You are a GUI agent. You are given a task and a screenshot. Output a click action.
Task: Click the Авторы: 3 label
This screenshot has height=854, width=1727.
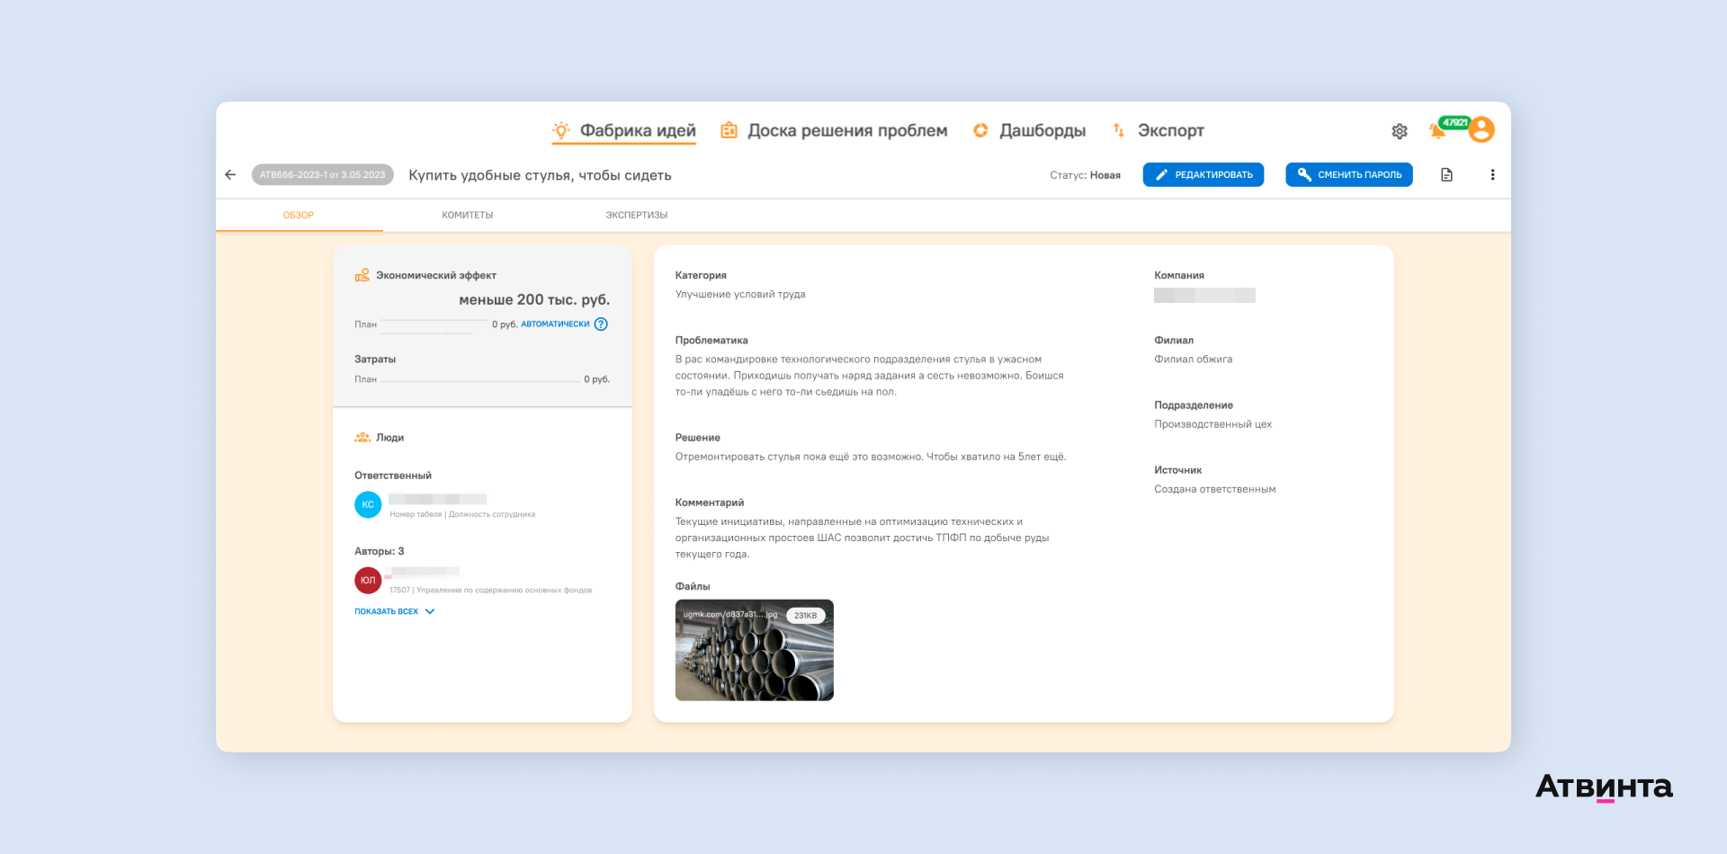pos(379,552)
